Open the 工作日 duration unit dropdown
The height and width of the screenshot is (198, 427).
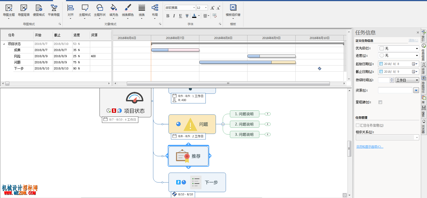pos(407,80)
